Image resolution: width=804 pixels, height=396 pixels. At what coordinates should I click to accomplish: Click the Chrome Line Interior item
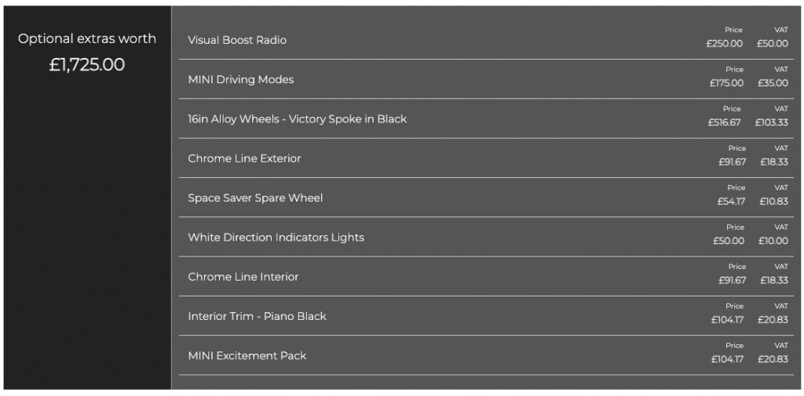point(243,277)
